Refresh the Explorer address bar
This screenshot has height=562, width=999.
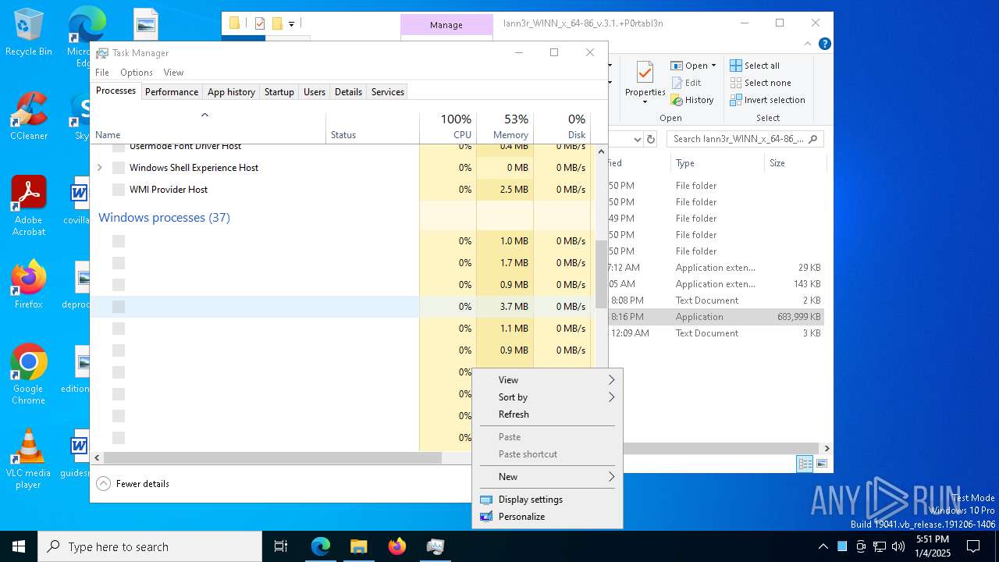pyautogui.click(x=652, y=139)
